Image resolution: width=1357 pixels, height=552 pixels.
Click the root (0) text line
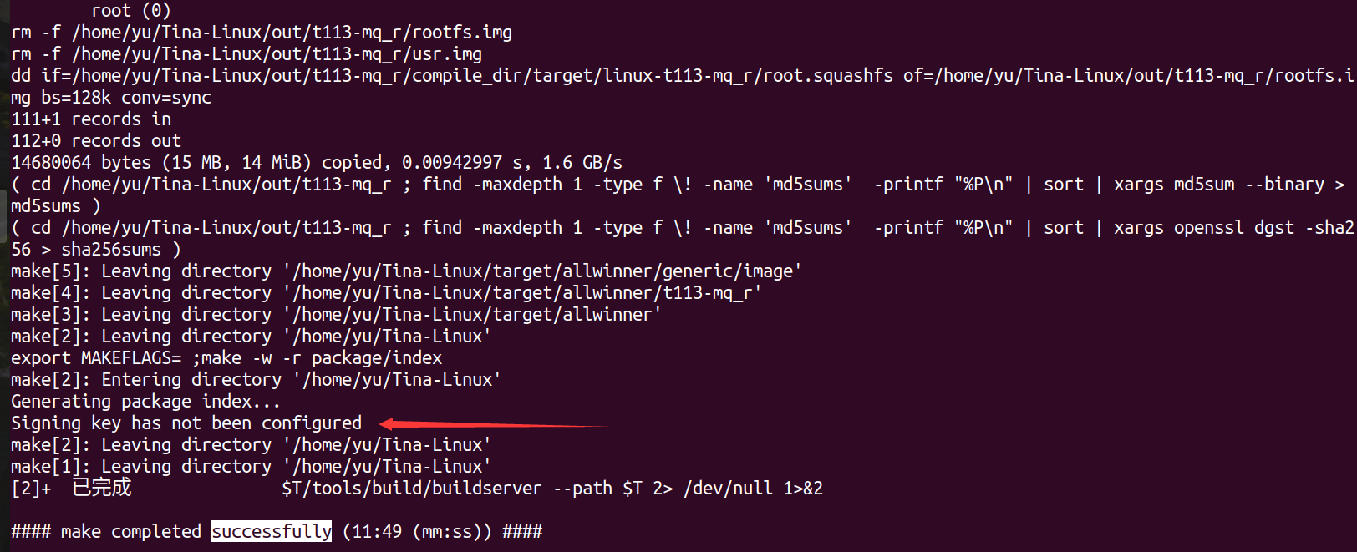(131, 11)
